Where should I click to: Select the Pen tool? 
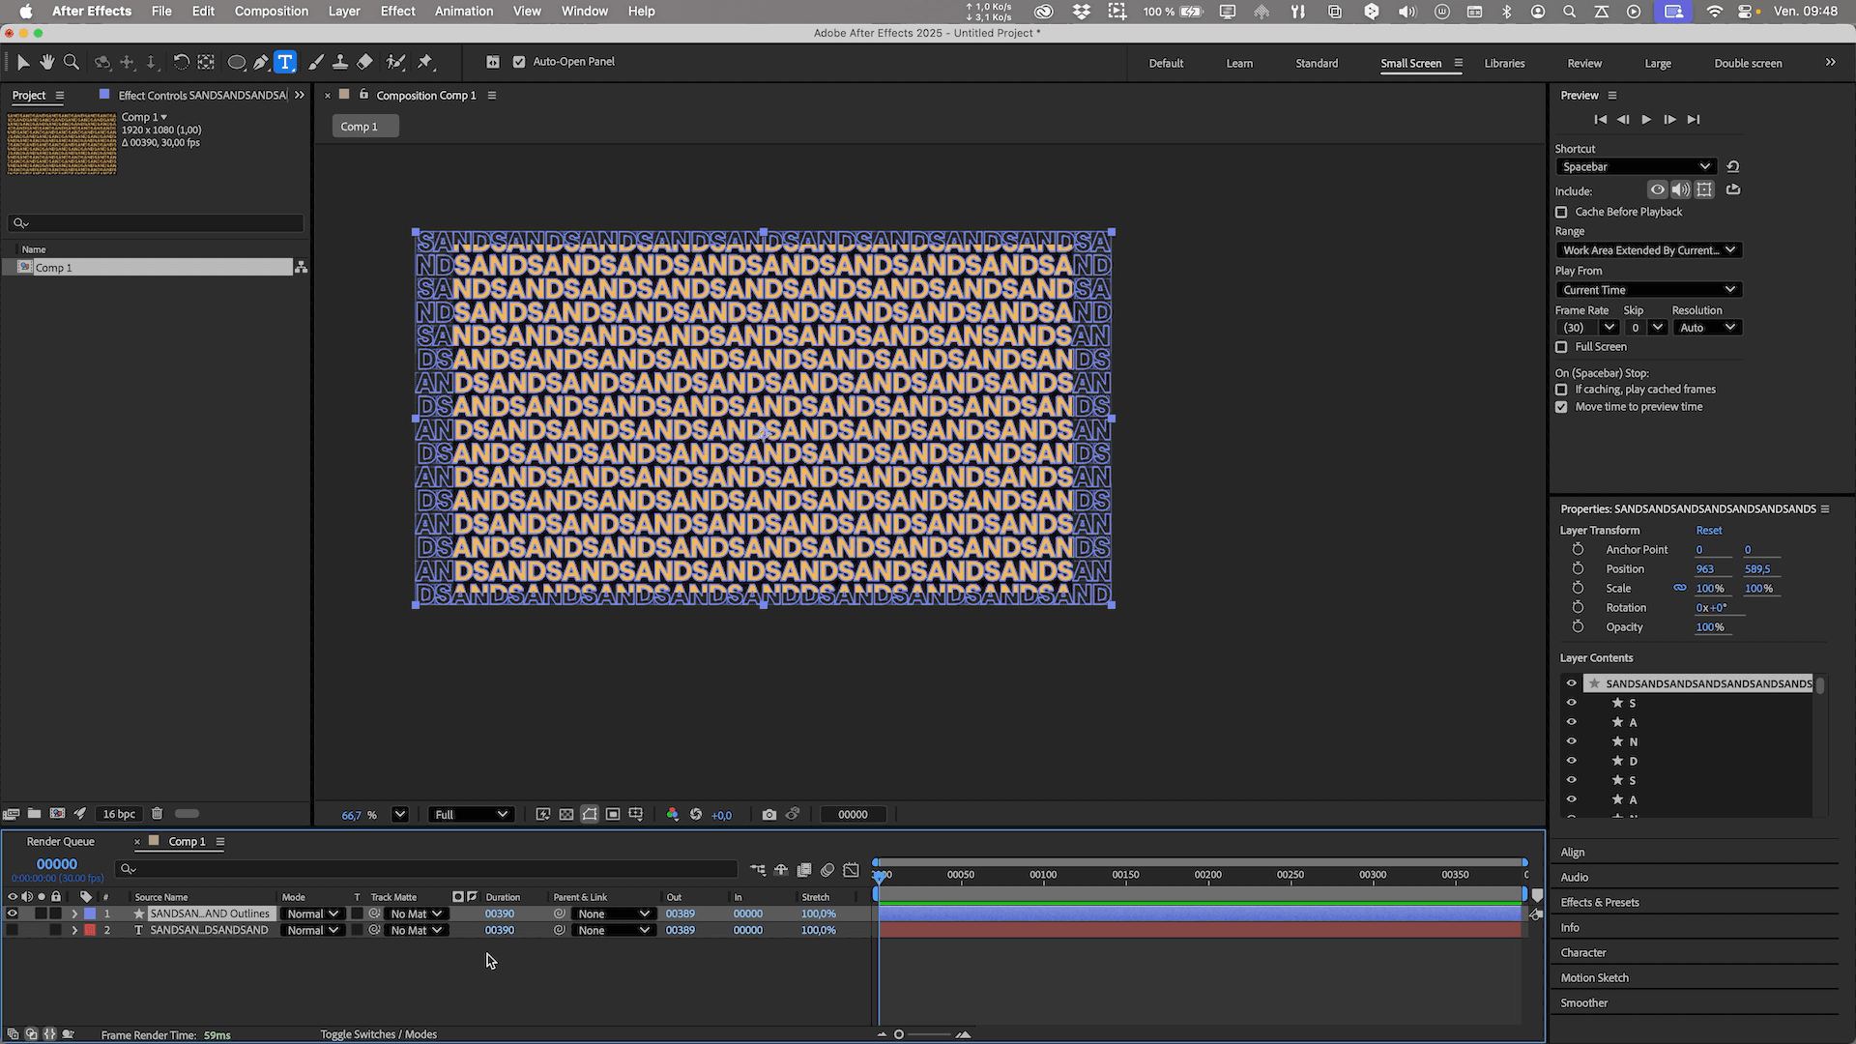pos(261,62)
